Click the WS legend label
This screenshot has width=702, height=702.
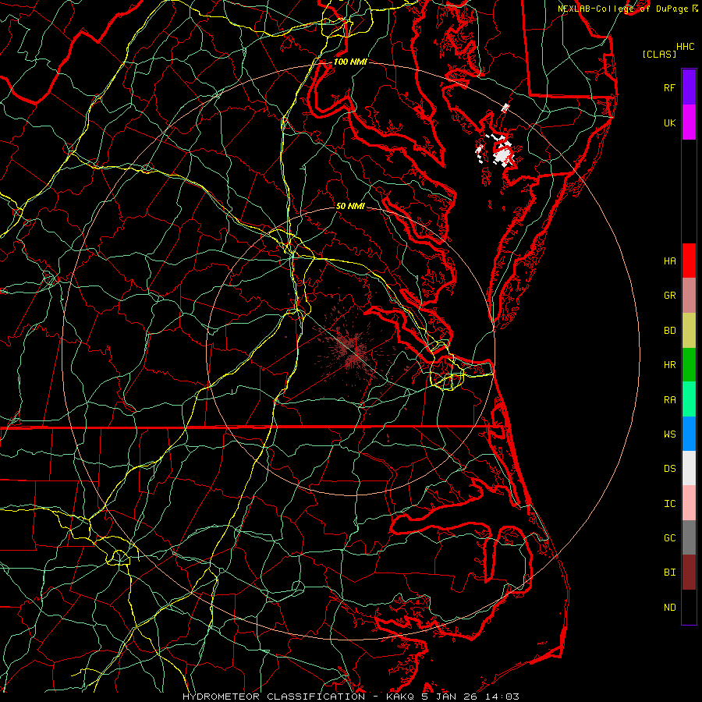click(669, 434)
